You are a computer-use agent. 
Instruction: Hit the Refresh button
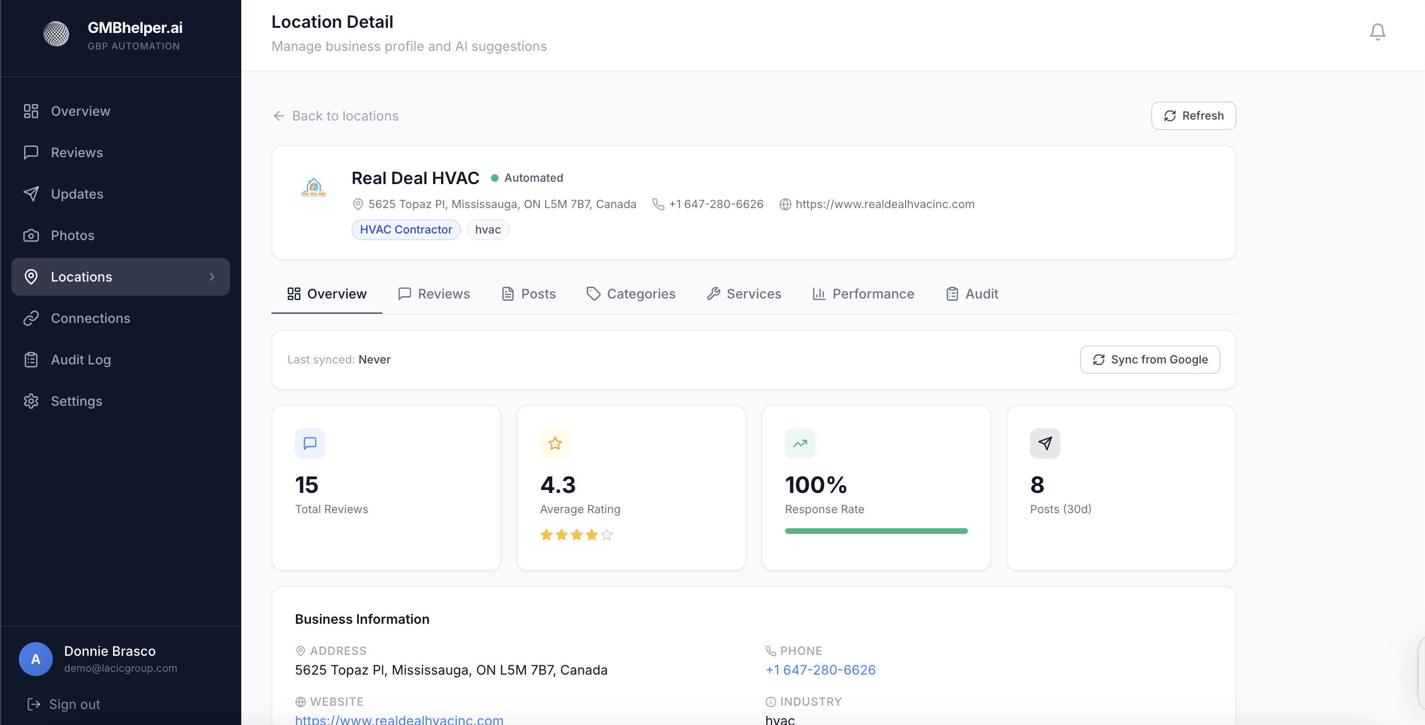[x=1193, y=116]
